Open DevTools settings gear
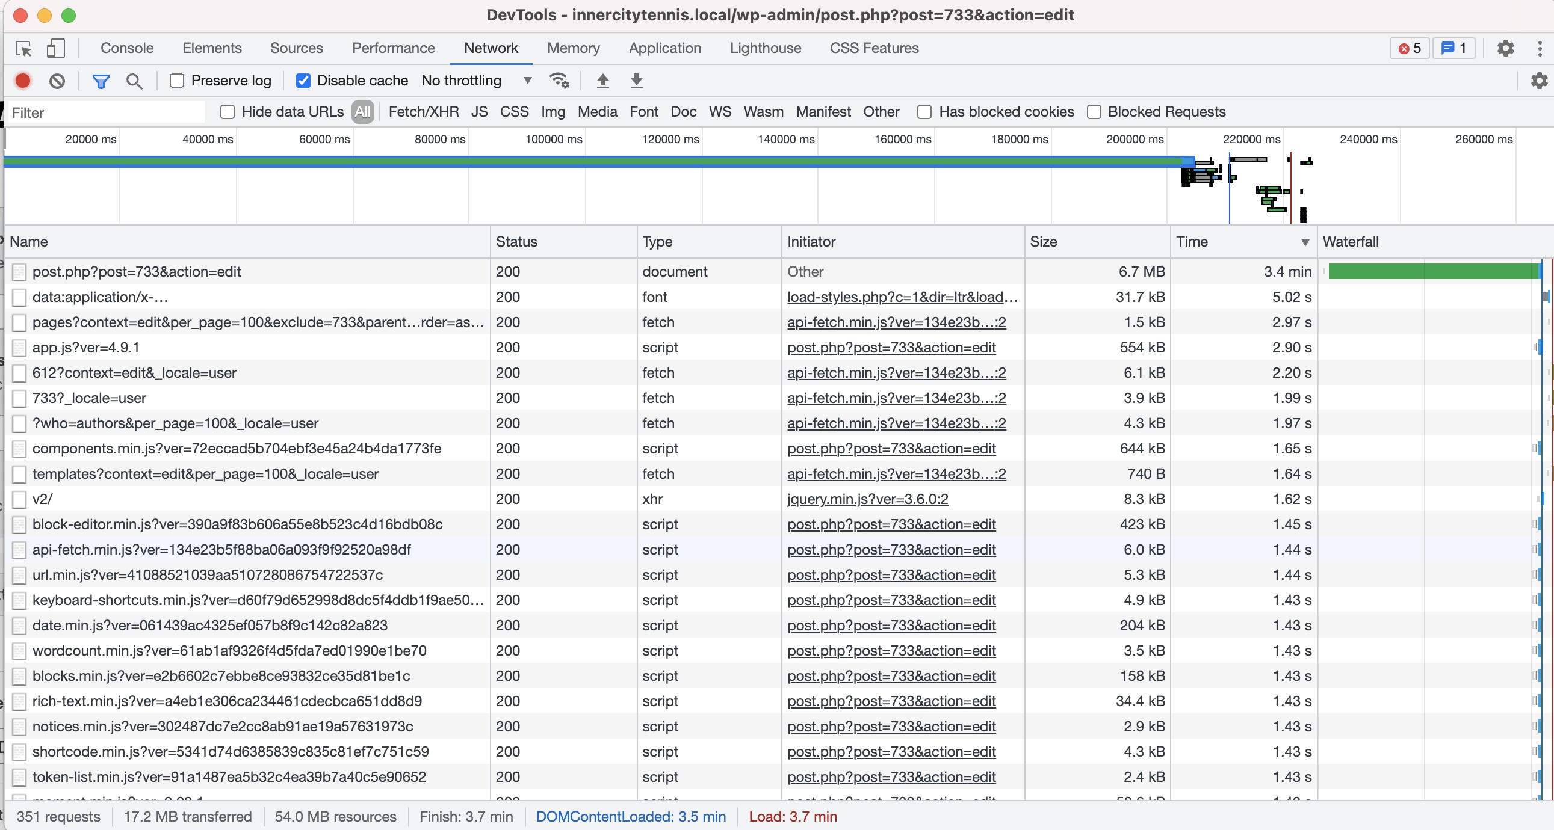1554x830 pixels. pyautogui.click(x=1505, y=48)
